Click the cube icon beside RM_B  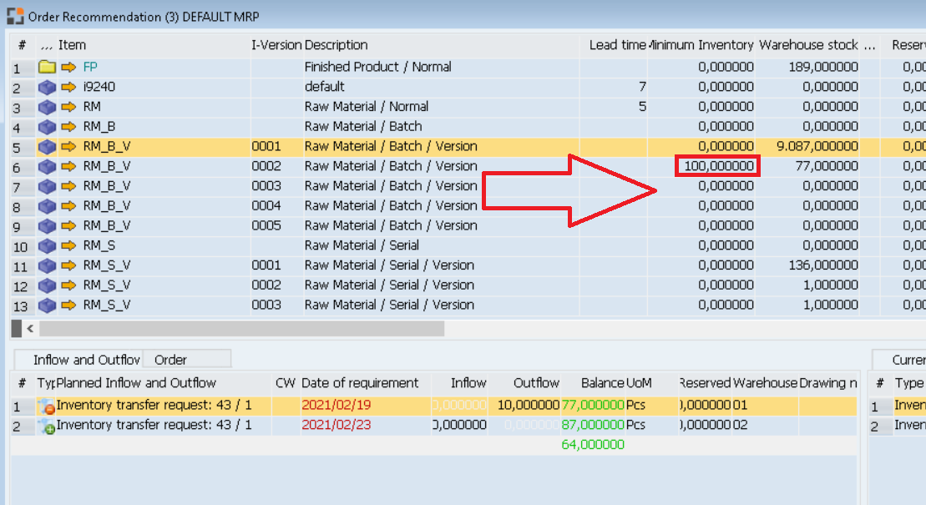(47, 126)
